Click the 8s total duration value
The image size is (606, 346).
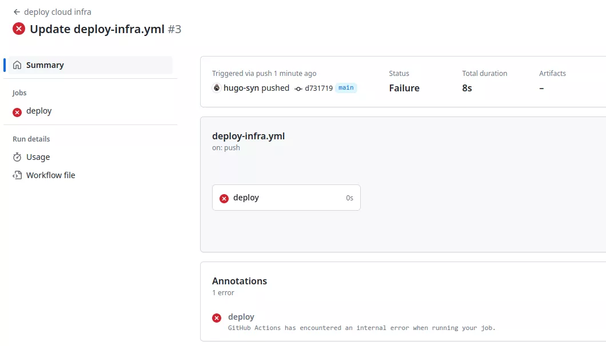(x=467, y=88)
